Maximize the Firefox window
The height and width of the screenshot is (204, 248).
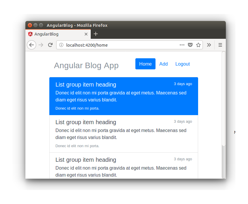tap(41, 25)
